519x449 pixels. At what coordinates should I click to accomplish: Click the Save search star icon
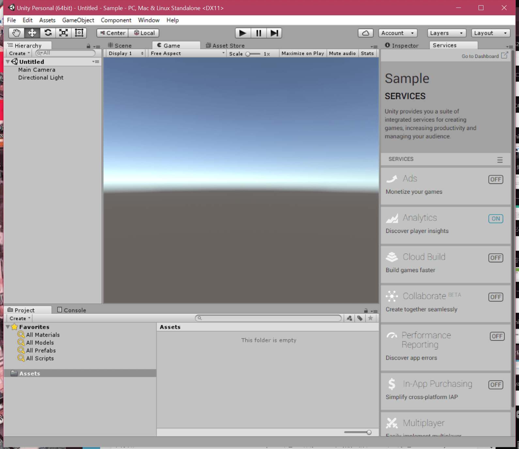click(370, 318)
